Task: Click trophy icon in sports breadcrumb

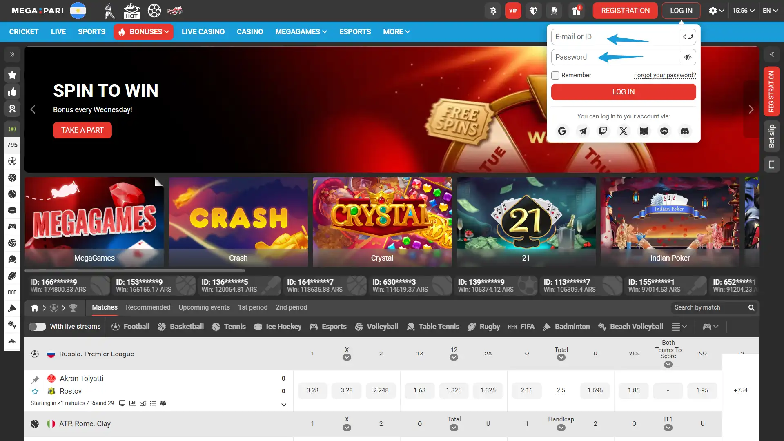Action: pyautogui.click(x=73, y=308)
